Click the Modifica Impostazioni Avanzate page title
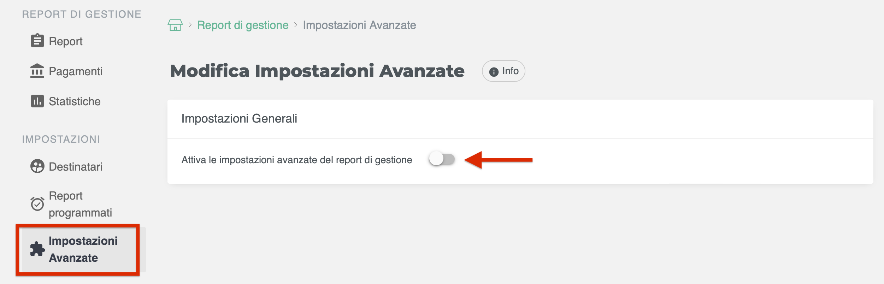884x284 pixels. [x=317, y=71]
